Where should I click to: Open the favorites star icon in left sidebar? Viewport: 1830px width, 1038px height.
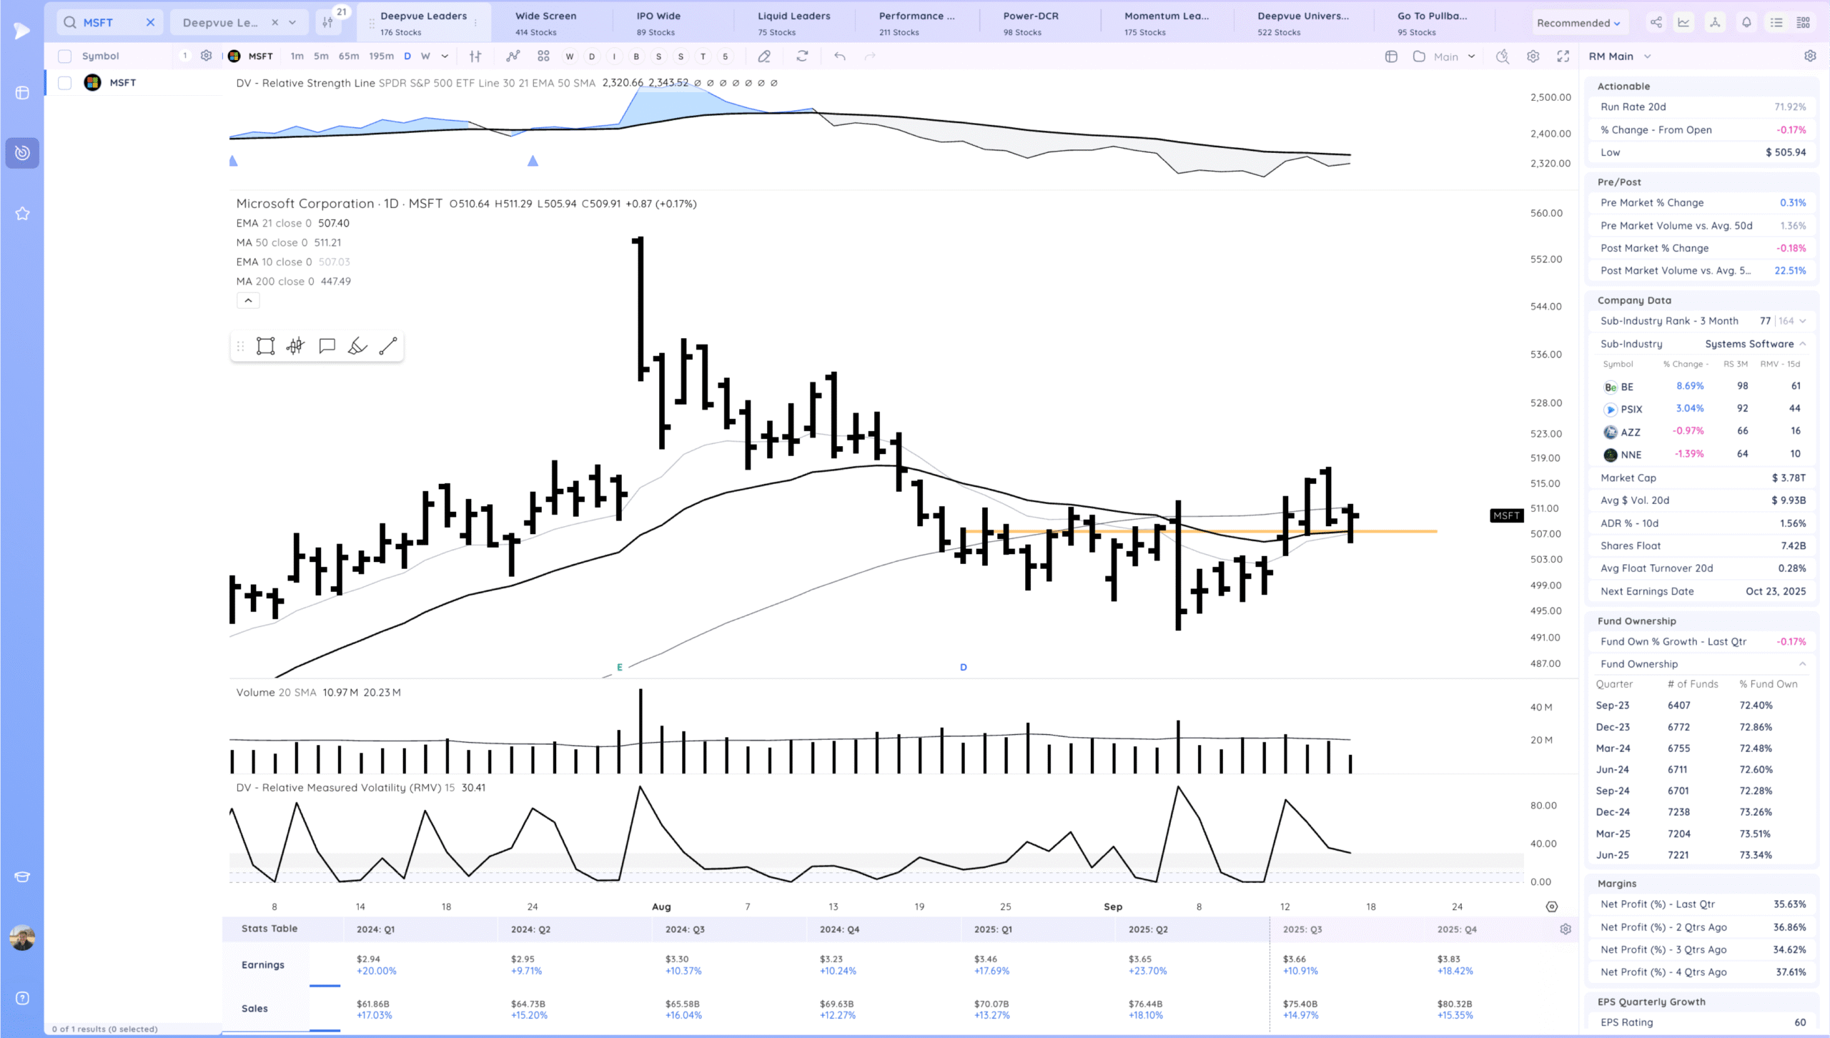click(x=22, y=214)
